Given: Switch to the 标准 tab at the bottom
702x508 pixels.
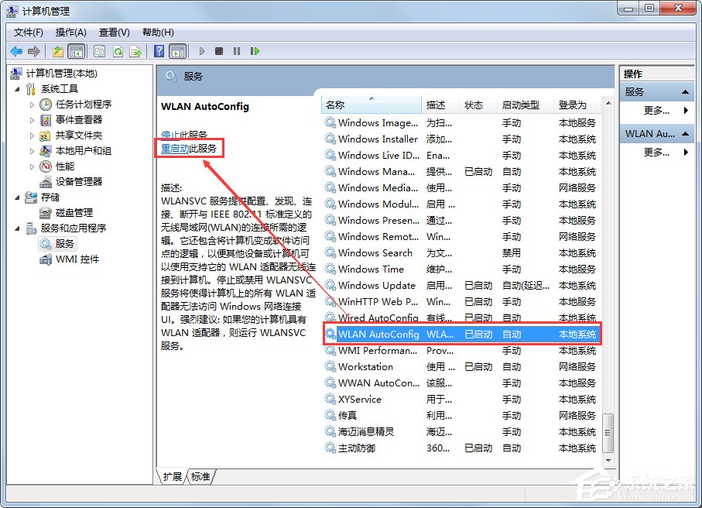Looking at the screenshot, I should click(x=200, y=477).
